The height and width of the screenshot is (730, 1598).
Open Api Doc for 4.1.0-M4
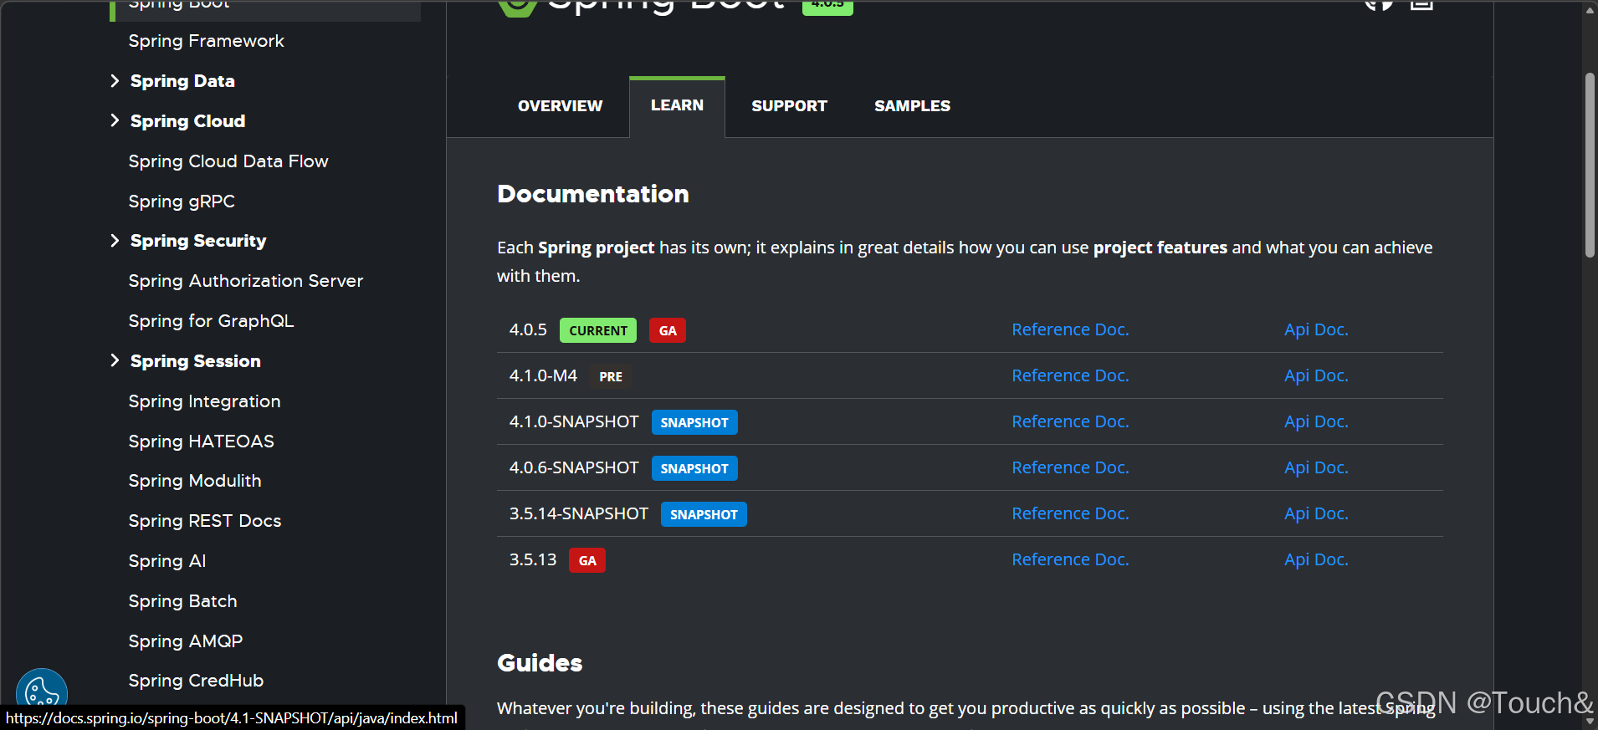[x=1316, y=375]
